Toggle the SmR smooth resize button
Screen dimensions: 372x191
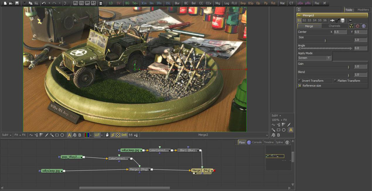pos(124,135)
